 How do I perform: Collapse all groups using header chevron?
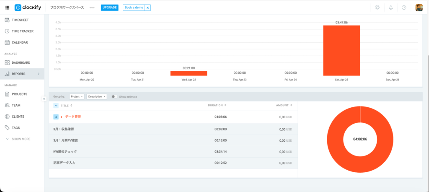[x=56, y=105]
